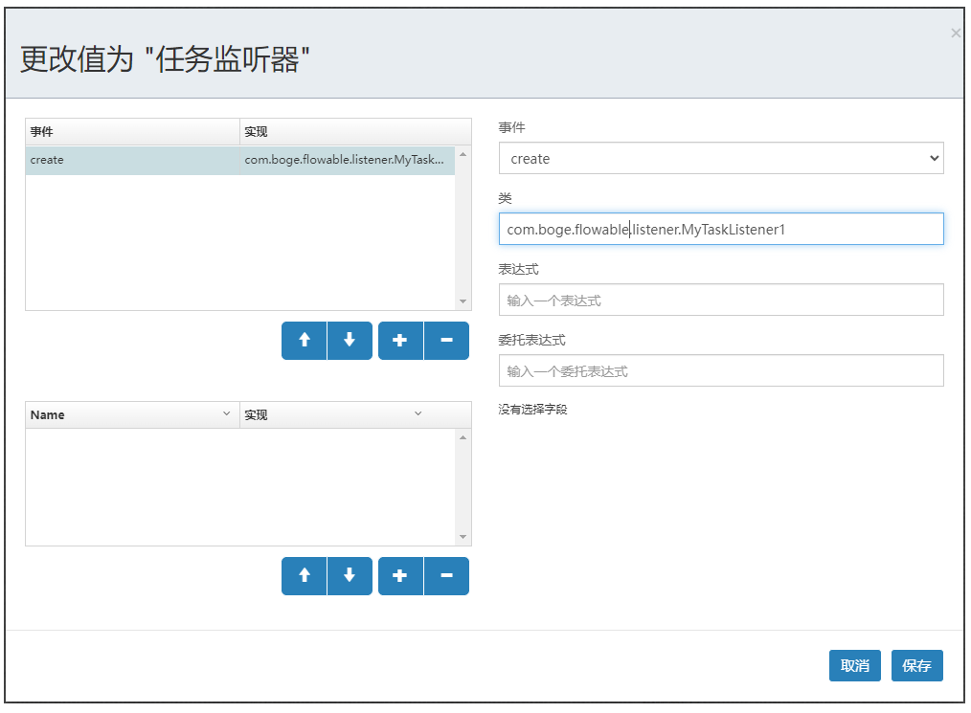971x713 pixels.
Task: Expand the 实现 column menu in fields table
Action: tap(418, 413)
